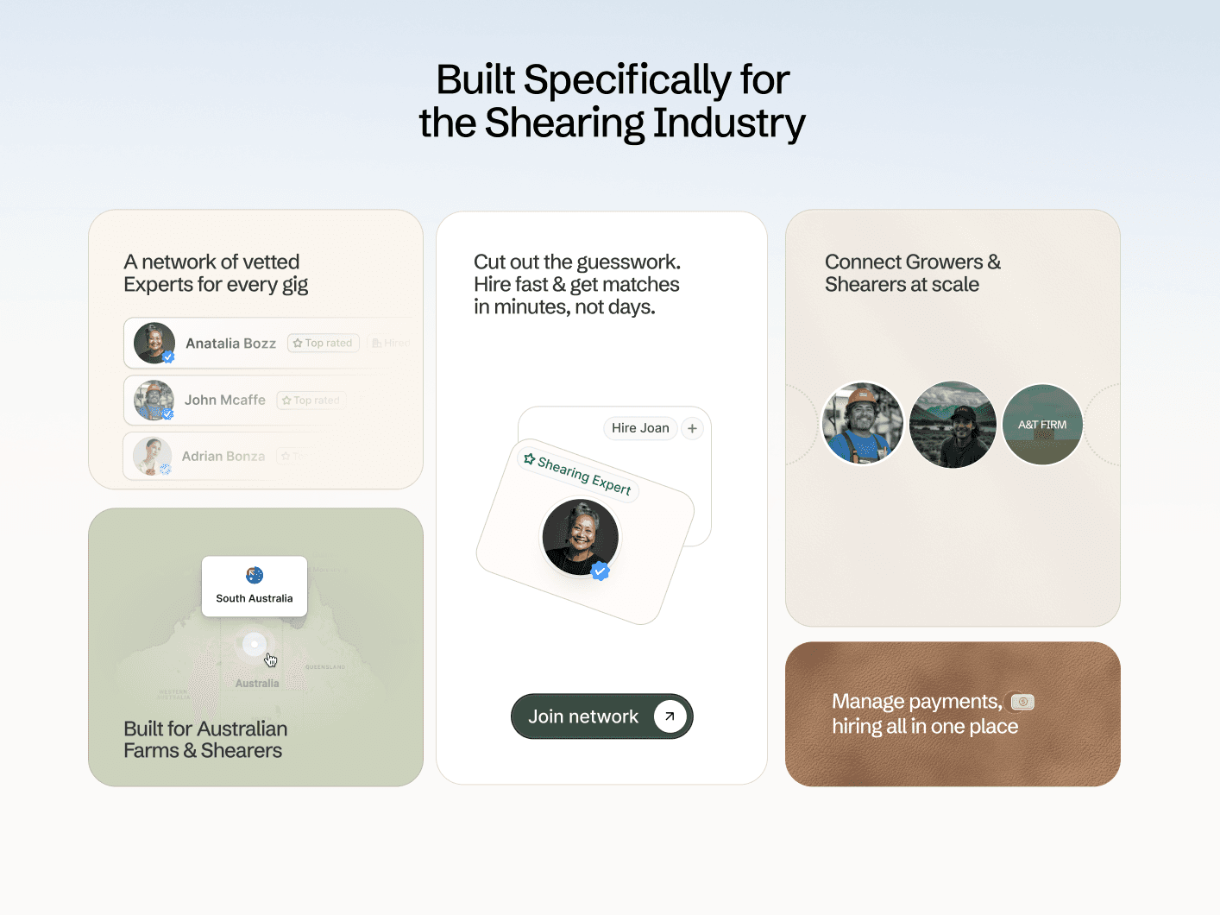
Task: Click the South Australia map tooltip
Action: 255,586
